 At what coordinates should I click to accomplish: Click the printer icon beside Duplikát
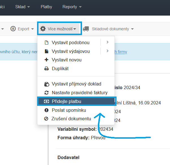click(x=47, y=68)
